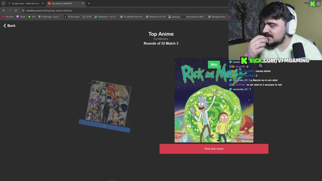322x181 pixels.
Task: Go forward in browser history
Action: [10, 11]
